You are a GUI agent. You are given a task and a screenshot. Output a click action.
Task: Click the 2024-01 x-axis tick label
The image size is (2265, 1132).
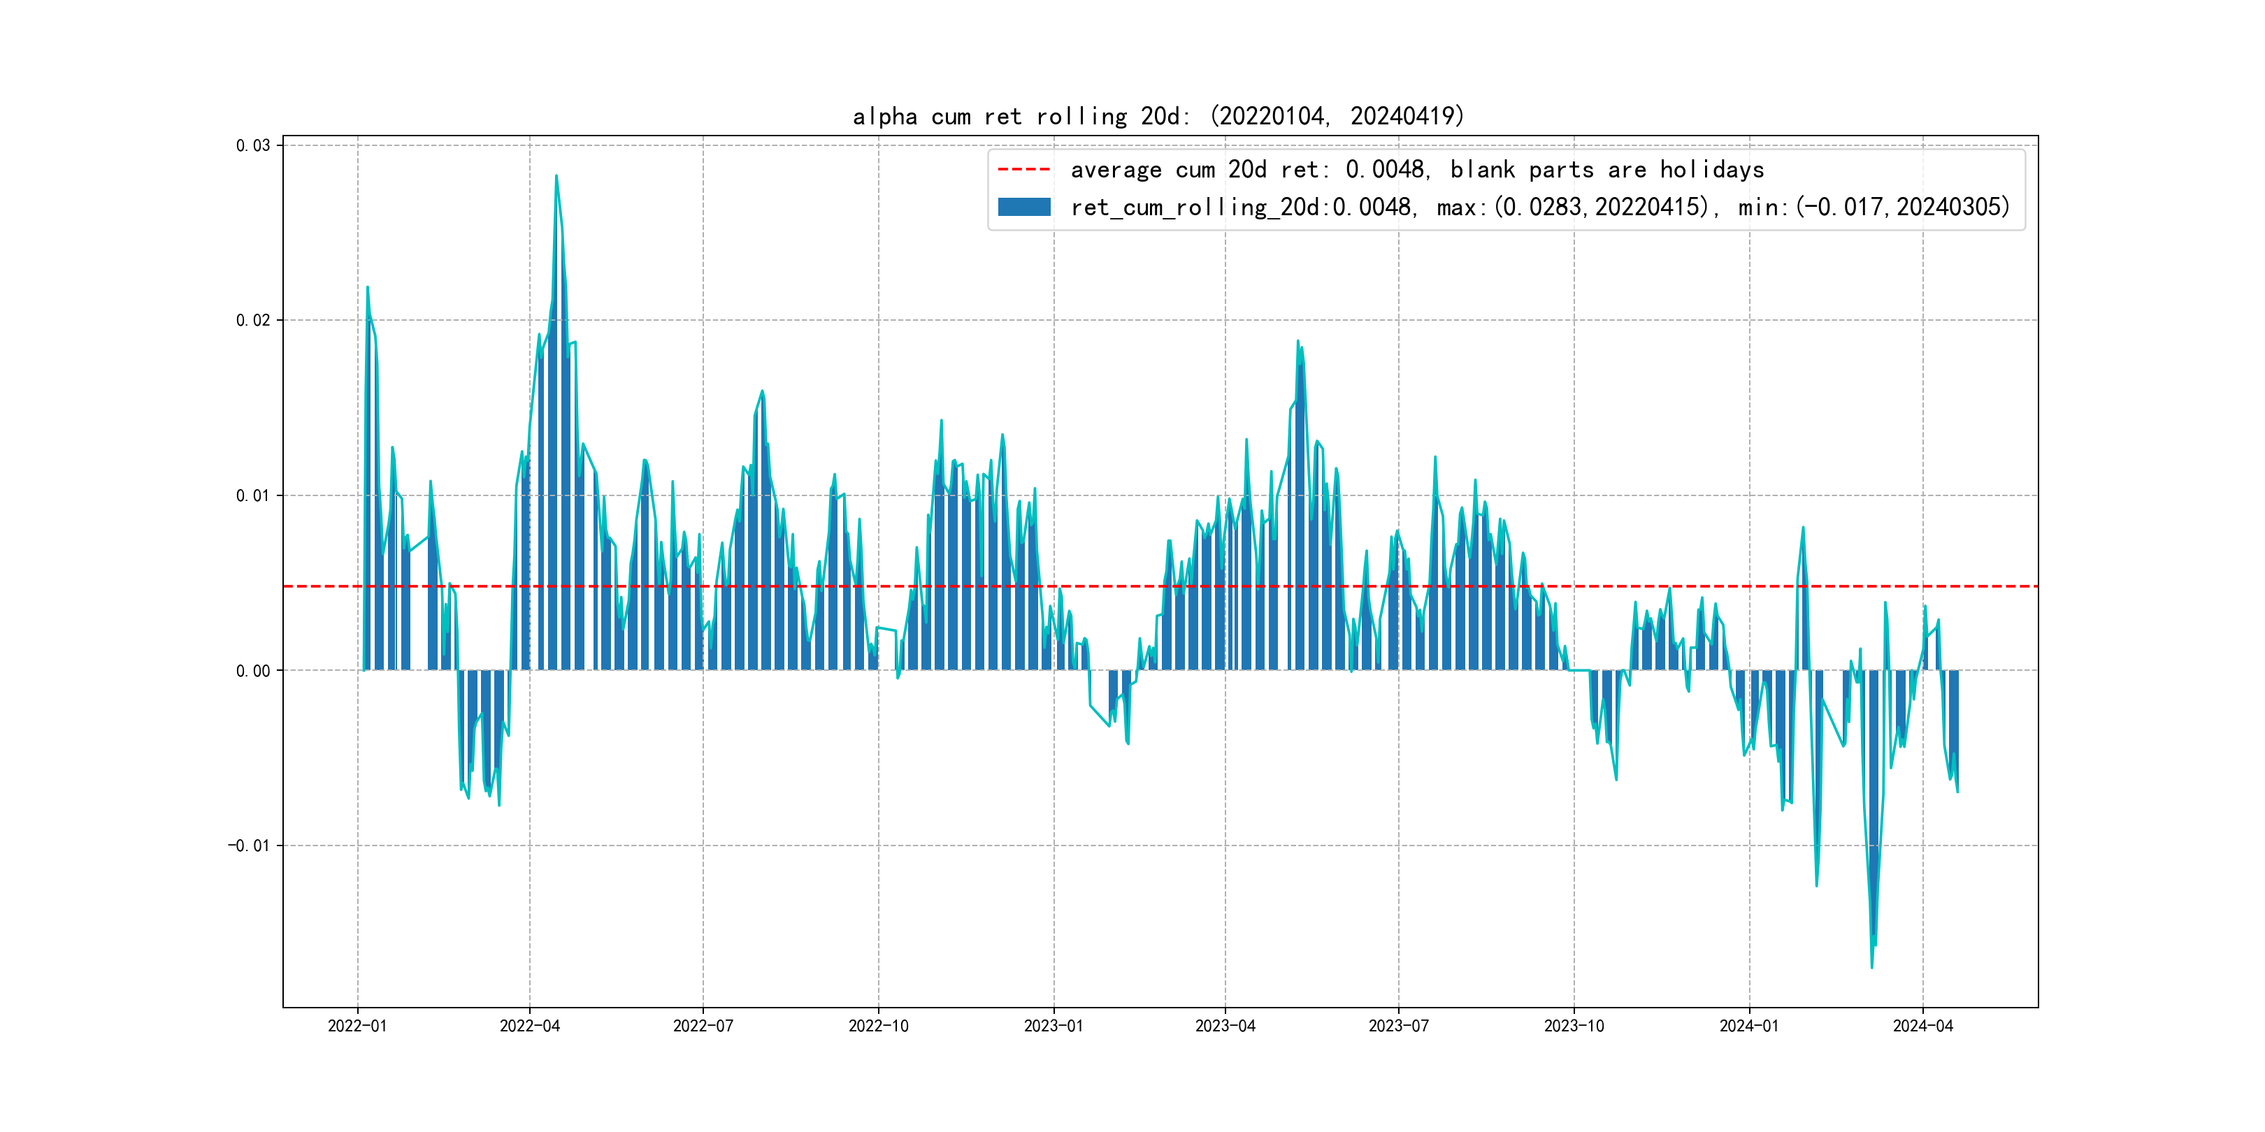[1749, 1026]
